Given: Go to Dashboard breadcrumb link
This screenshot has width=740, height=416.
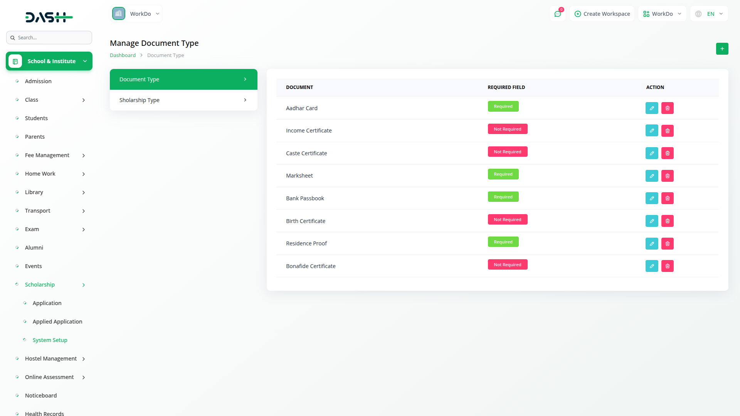Looking at the screenshot, I should click(123, 55).
